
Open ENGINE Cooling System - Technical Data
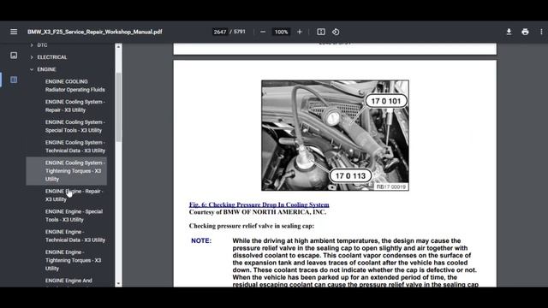click(74, 146)
